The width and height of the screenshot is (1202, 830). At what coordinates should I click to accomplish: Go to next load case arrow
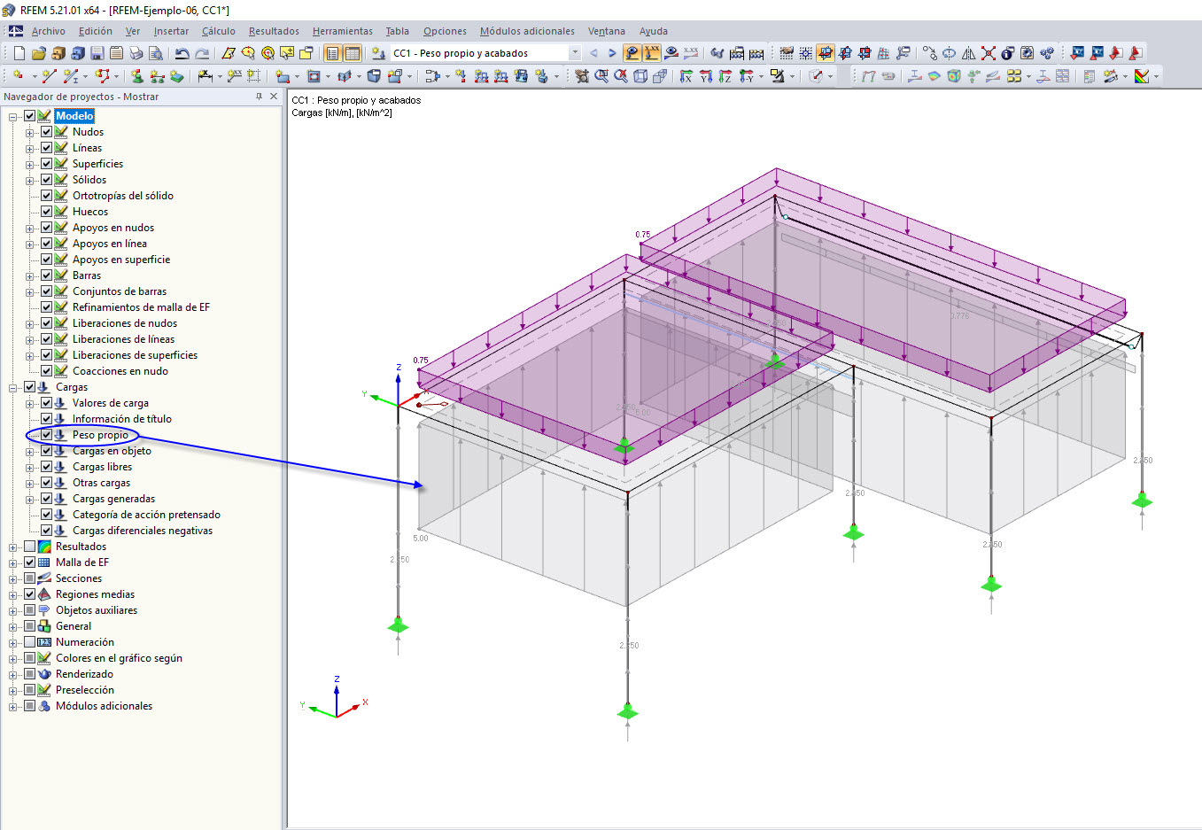pos(612,53)
